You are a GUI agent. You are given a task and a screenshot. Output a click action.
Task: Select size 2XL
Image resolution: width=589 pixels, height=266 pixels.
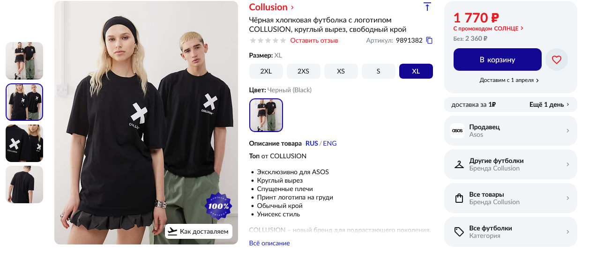click(x=266, y=71)
